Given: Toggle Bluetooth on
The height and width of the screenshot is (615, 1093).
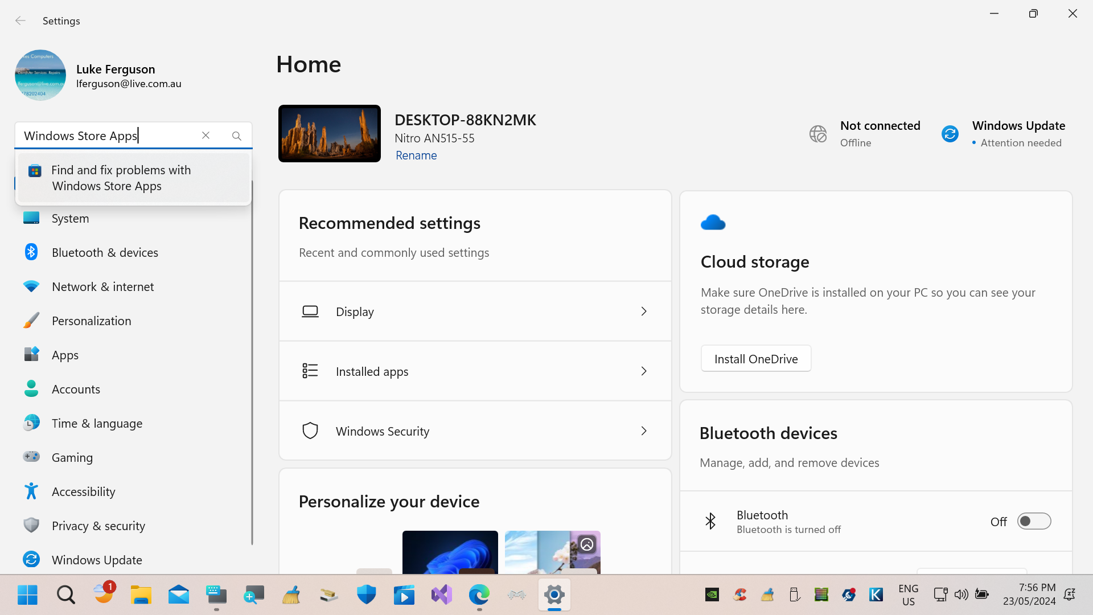Looking at the screenshot, I should click(1034, 521).
